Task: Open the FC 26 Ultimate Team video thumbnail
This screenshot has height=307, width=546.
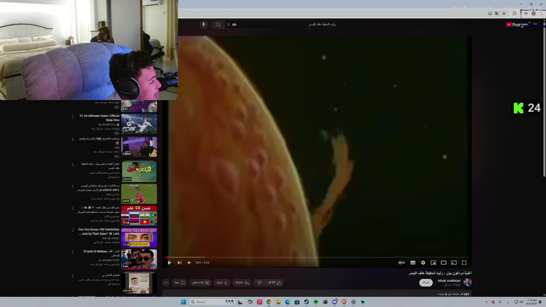Action: [139, 123]
